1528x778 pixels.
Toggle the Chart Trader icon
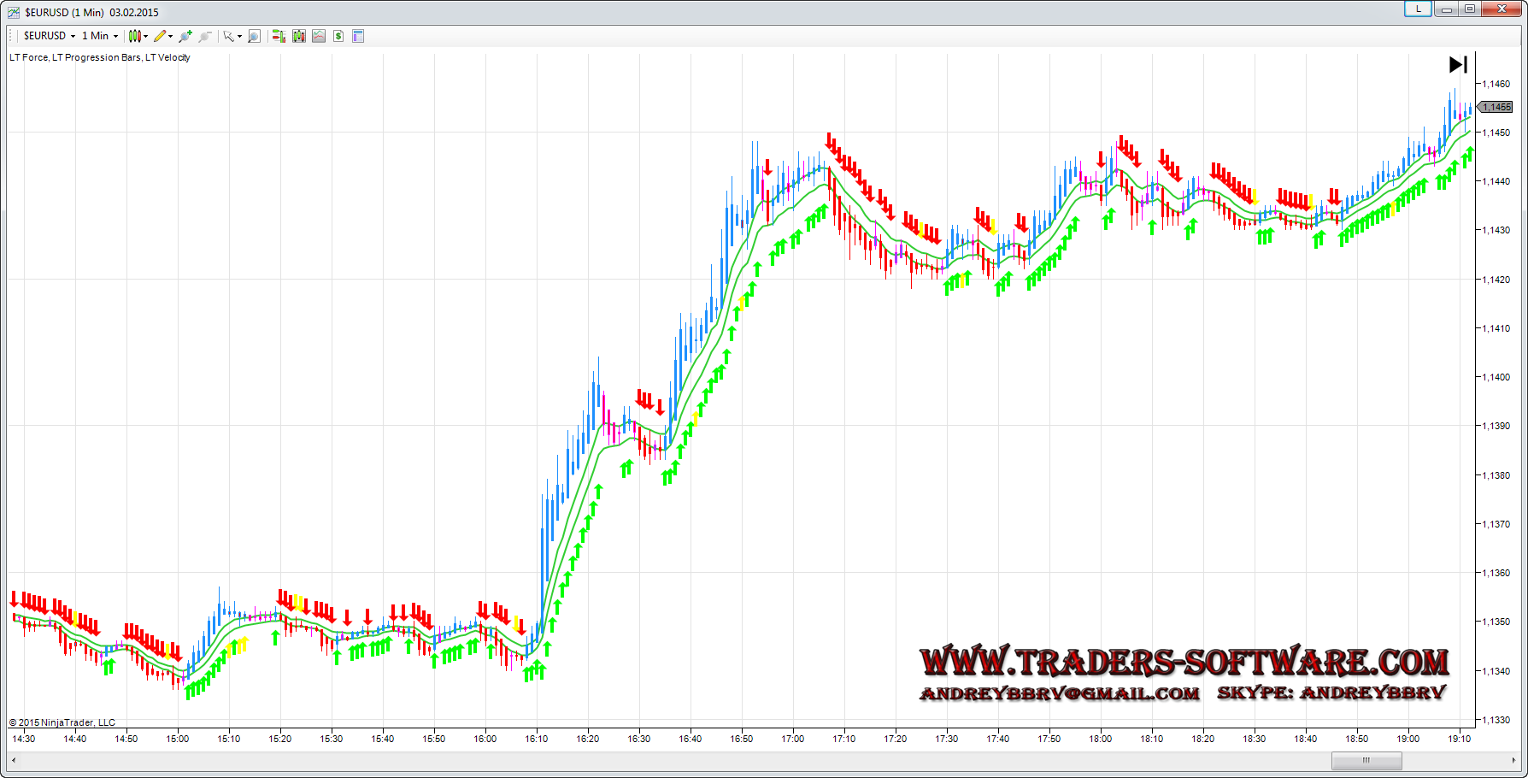278,36
